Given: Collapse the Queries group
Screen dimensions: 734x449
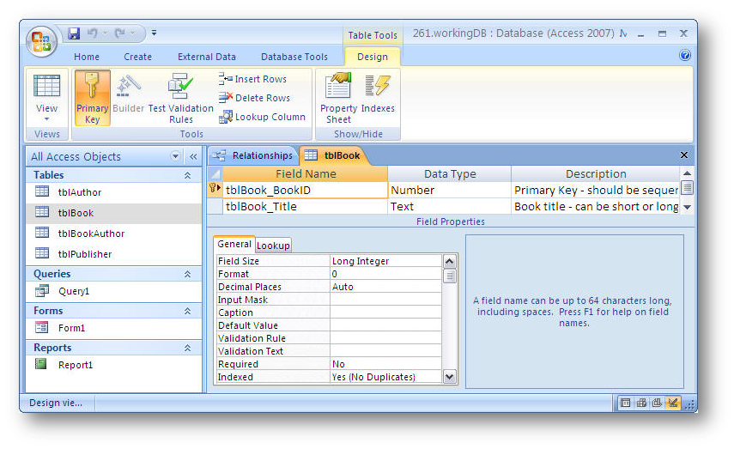Looking at the screenshot, I should coord(187,274).
